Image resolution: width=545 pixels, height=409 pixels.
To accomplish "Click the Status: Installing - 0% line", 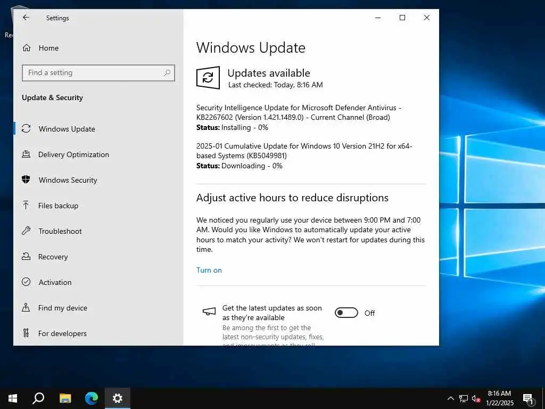I will (232, 127).
